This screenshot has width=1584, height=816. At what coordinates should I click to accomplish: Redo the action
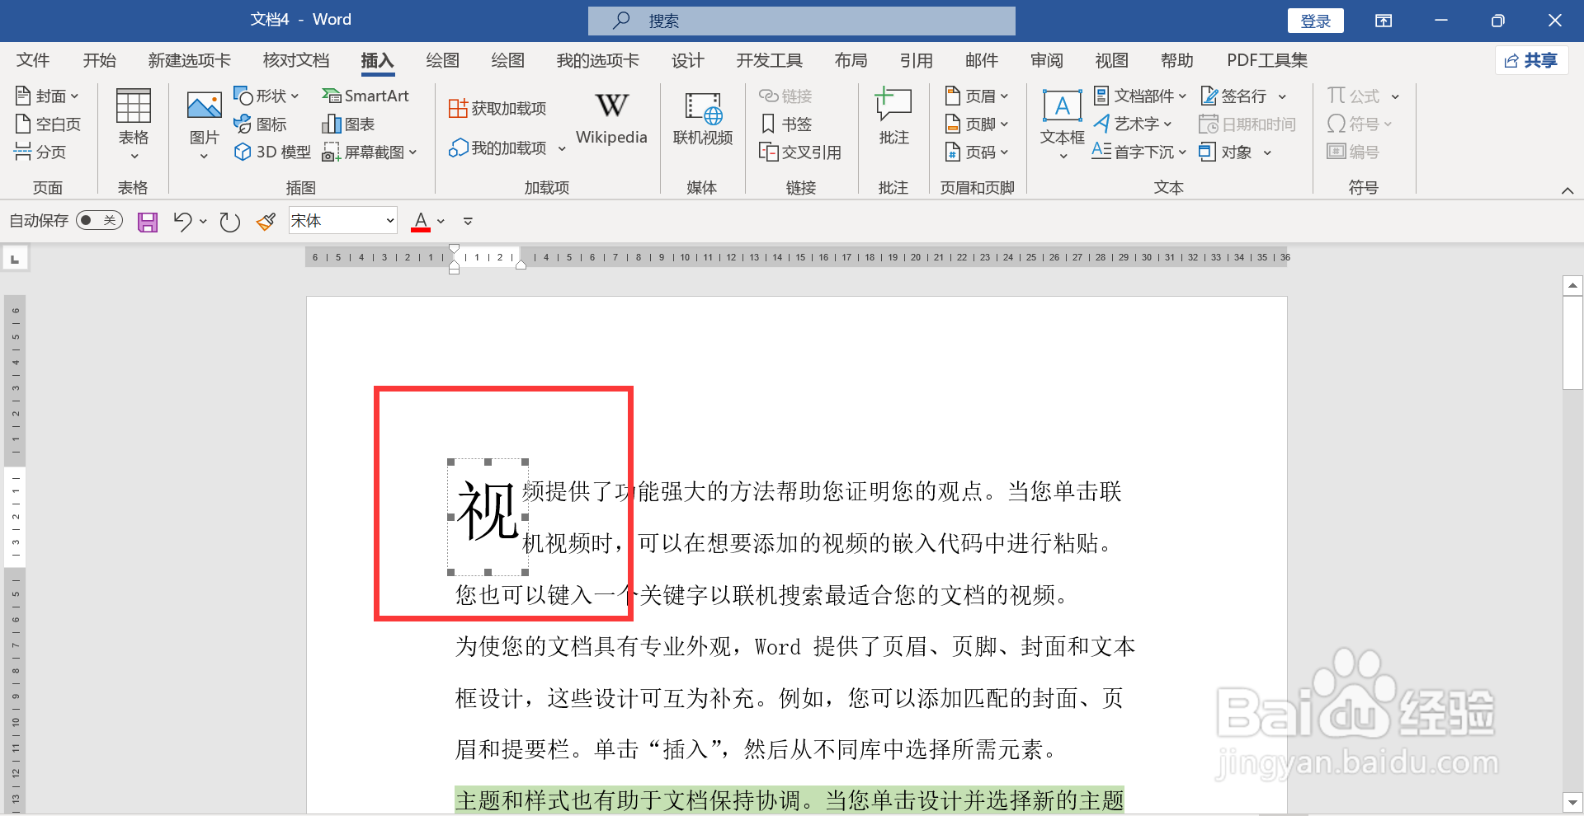coord(230,222)
